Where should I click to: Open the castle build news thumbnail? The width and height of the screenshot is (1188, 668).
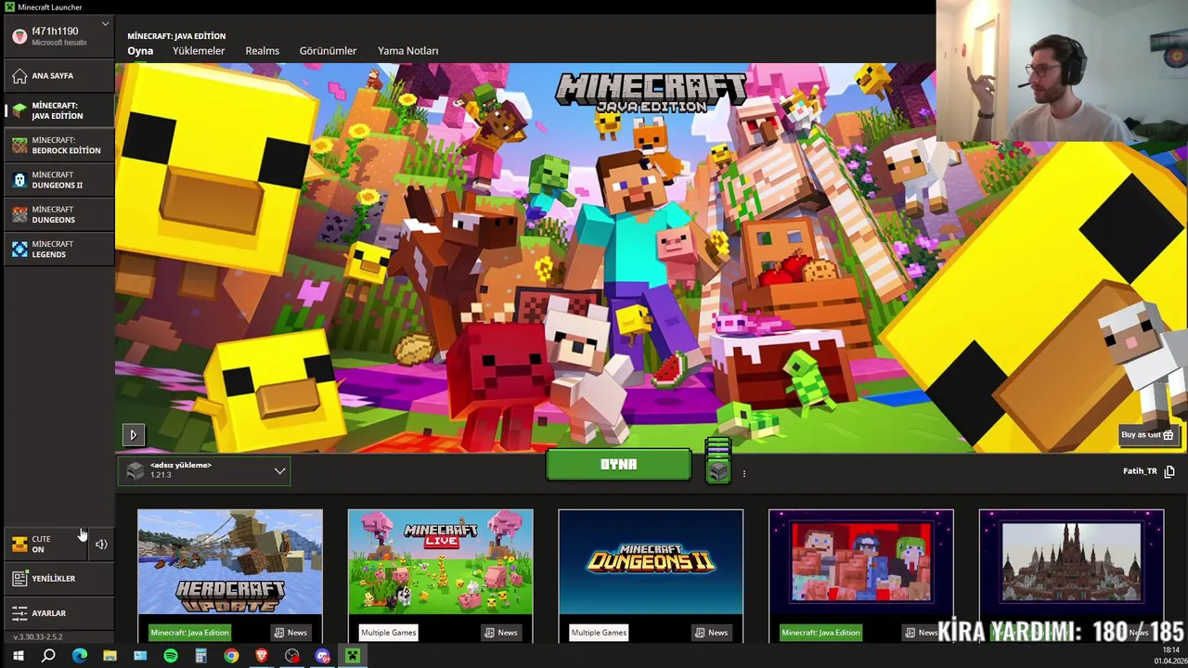point(1071,561)
